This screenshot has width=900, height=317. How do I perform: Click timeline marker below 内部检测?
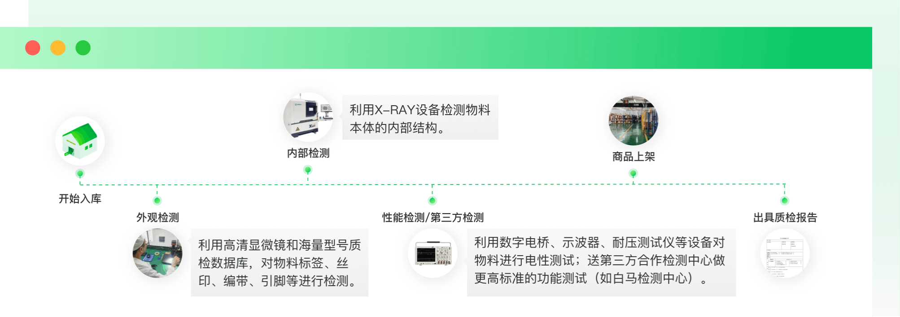(x=308, y=170)
